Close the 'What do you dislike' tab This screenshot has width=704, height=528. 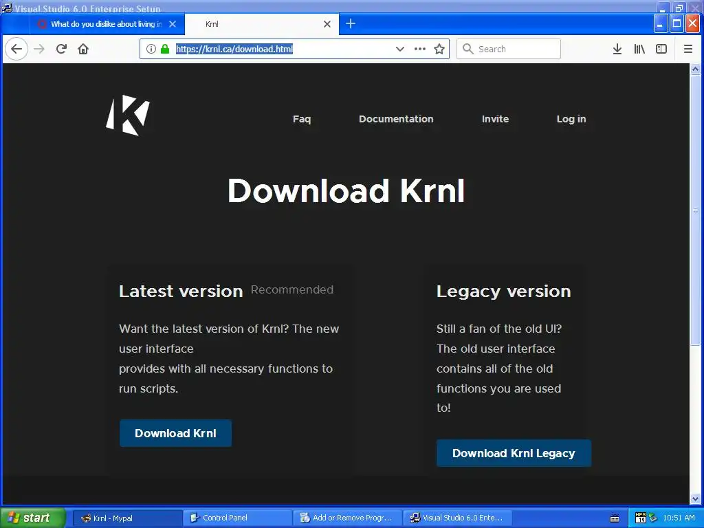(x=173, y=24)
